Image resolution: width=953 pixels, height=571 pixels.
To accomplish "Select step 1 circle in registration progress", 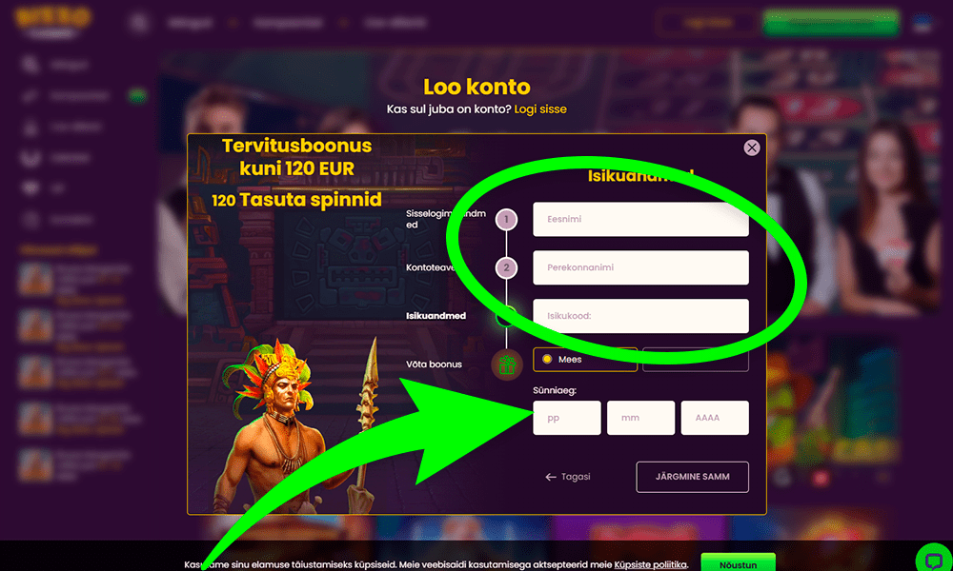I will click(x=506, y=219).
